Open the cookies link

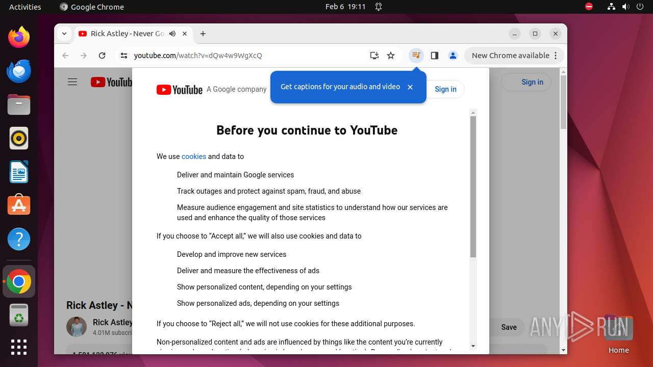click(x=194, y=156)
